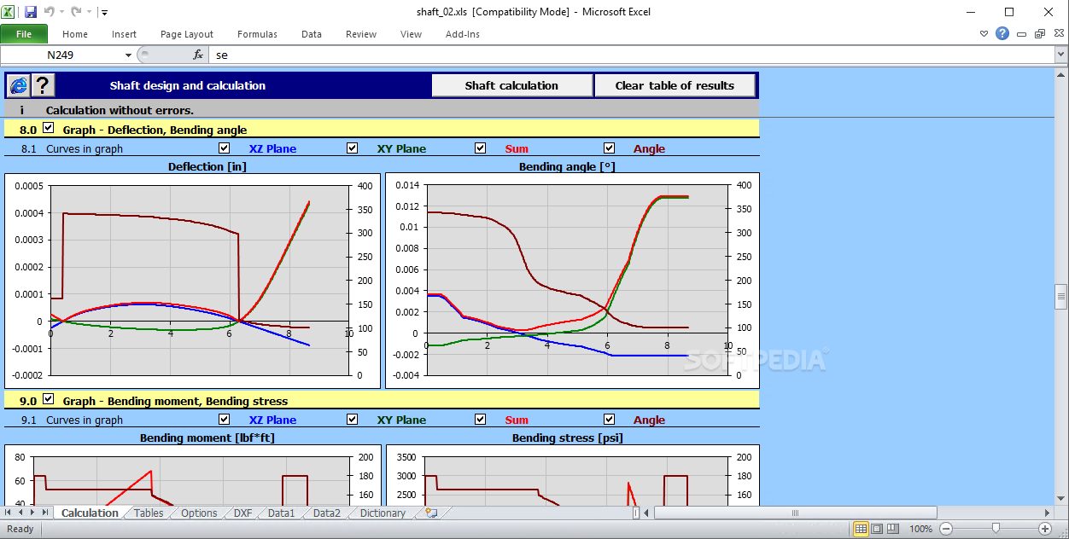Select the Bending angle chart
Image resolution: width=1069 pixels, height=539 pixels.
(572, 281)
